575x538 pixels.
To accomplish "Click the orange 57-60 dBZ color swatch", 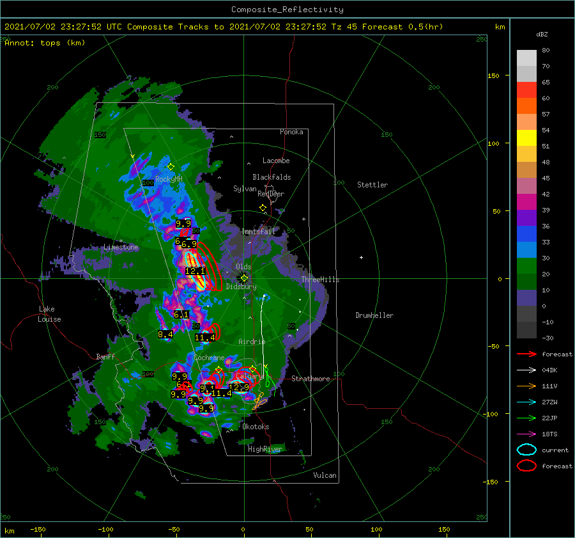I will [526, 106].
